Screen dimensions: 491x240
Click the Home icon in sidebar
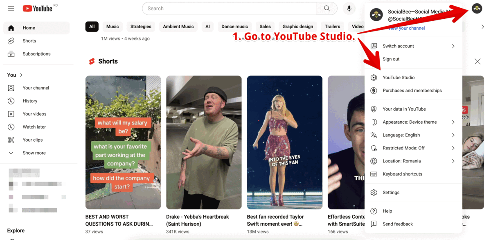(11, 28)
